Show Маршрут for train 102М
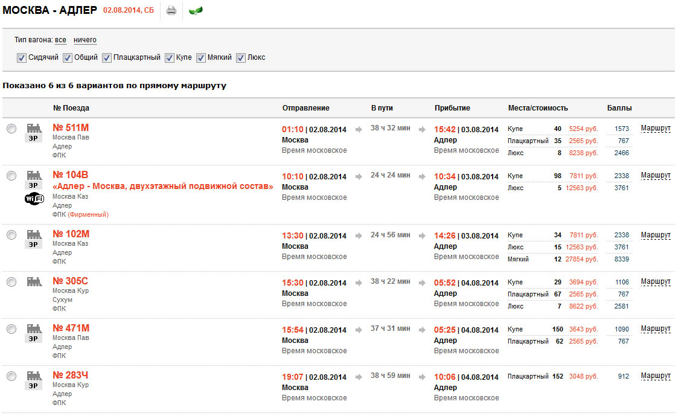Screen dimensions: 696x416 [x=656, y=235]
